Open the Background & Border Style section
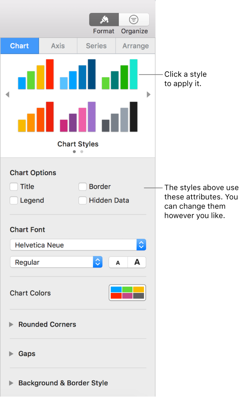The image size is (241, 397). point(11,383)
